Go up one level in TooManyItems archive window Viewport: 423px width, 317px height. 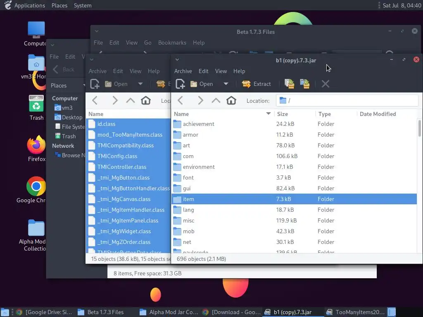[x=130, y=101]
